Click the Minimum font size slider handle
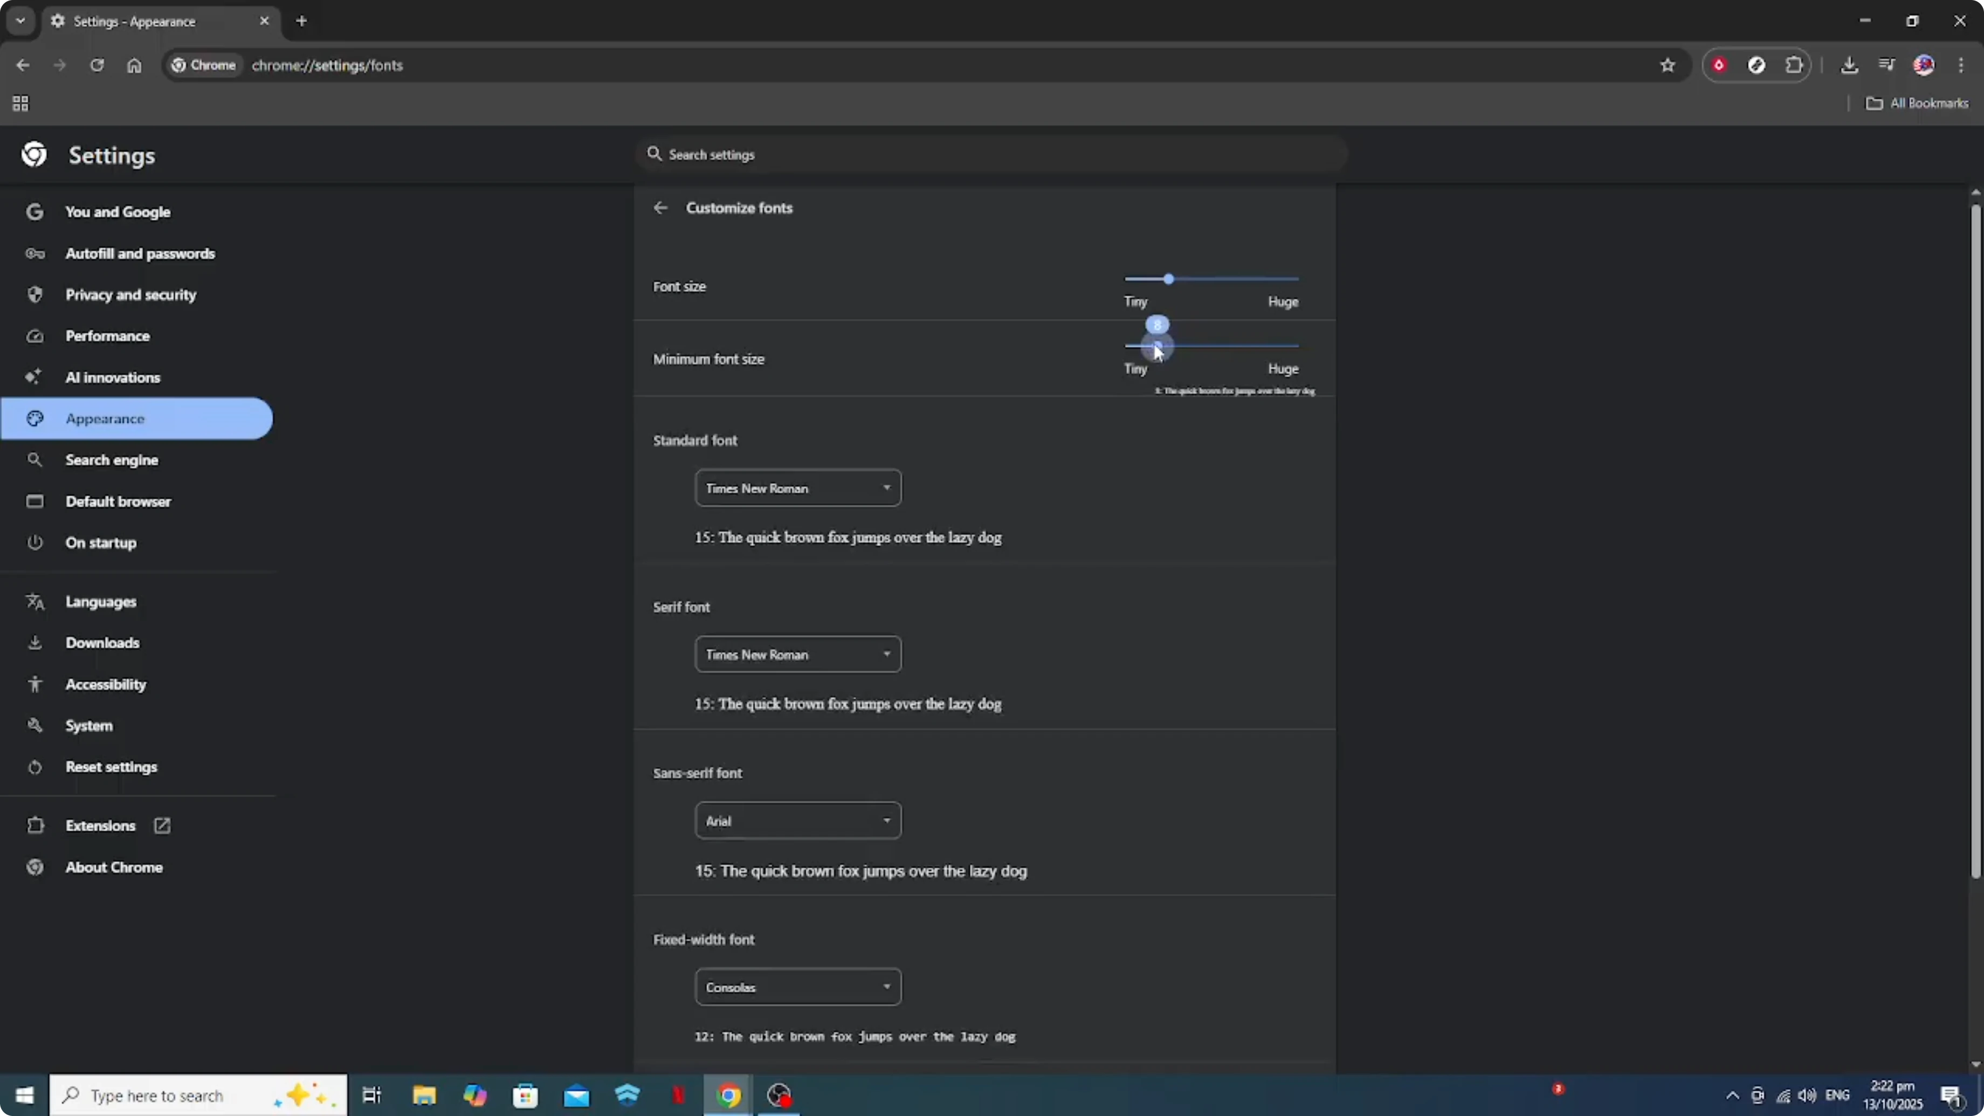 [1157, 347]
